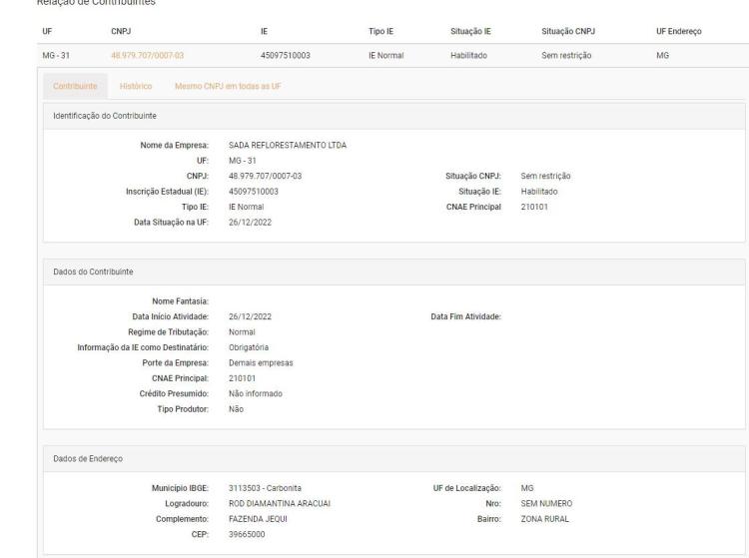749x558 pixels.
Task: Click the IE column header
Action: (265, 32)
